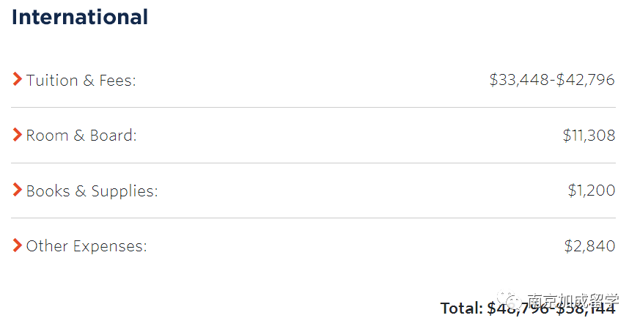Click the bold Total label
The width and height of the screenshot is (640, 329).
tap(462, 308)
